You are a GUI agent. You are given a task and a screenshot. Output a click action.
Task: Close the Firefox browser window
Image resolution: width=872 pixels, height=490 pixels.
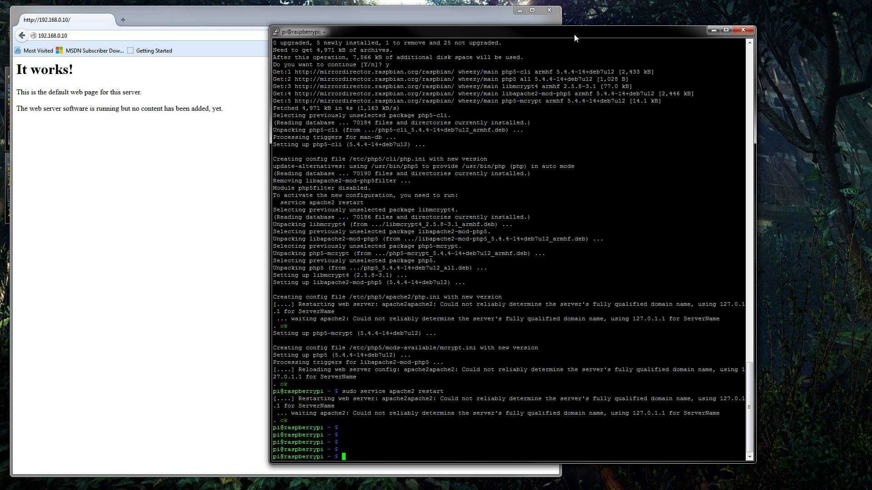click(x=549, y=10)
